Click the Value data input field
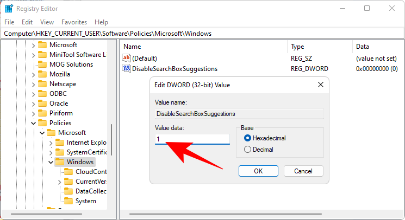 click(192, 139)
